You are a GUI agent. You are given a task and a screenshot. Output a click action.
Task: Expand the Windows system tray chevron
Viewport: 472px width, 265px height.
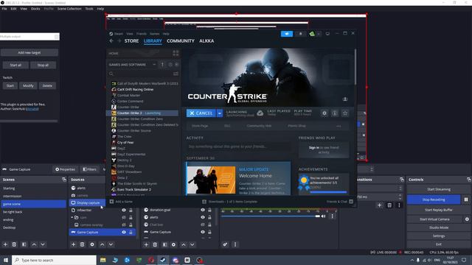(x=412, y=260)
